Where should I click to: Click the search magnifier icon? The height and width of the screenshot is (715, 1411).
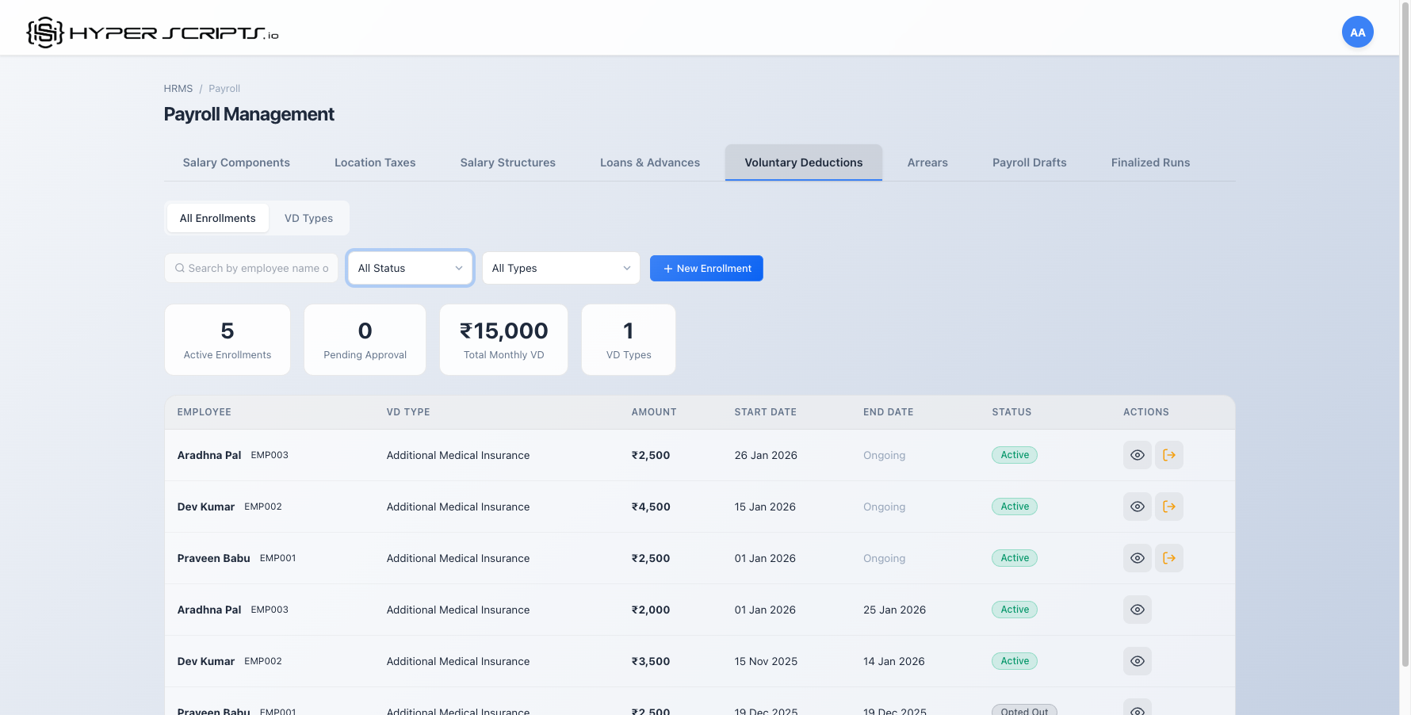click(x=179, y=268)
